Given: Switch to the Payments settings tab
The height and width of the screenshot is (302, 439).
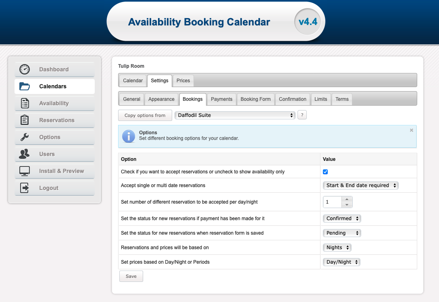Looking at the screenshot, I should tap(221, 99).
